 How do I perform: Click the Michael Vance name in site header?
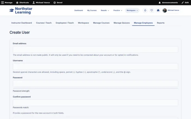click(173, 10)
